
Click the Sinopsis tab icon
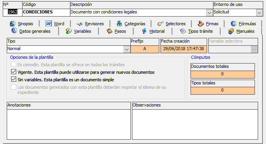12,24
